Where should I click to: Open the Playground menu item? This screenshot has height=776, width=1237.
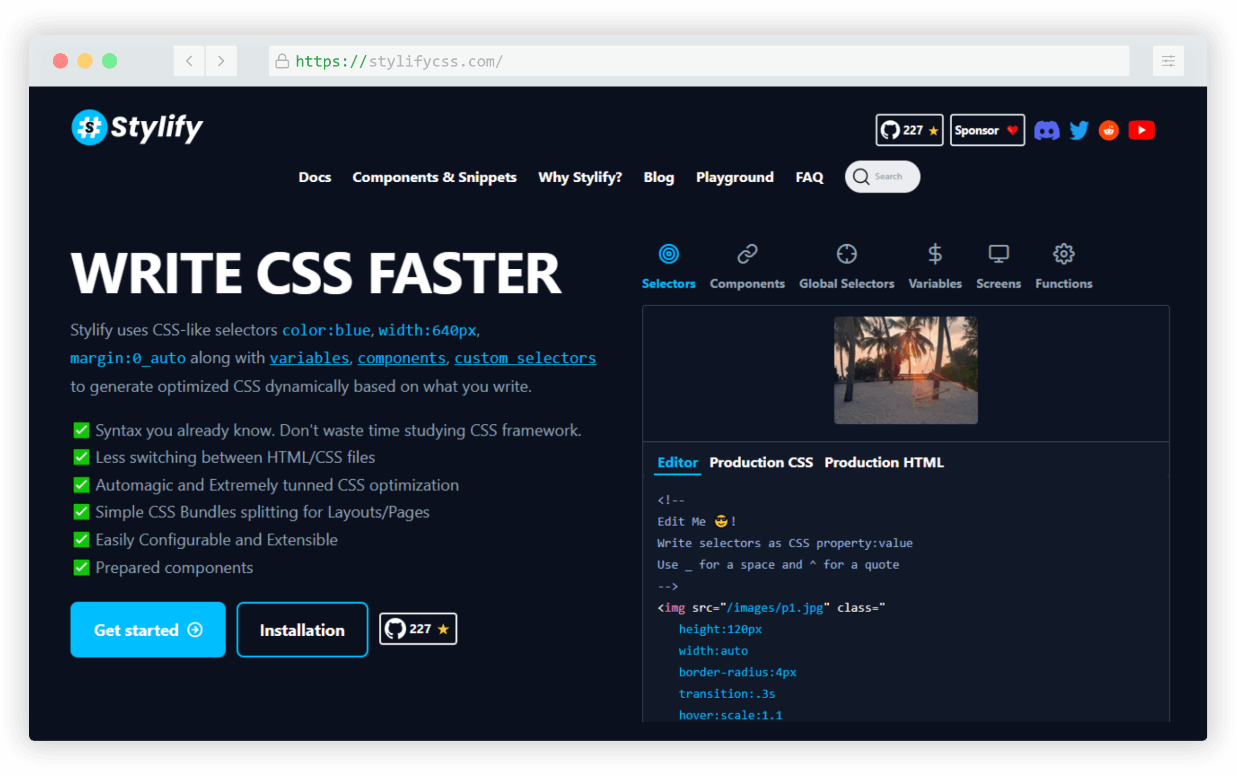click(735, 177)
